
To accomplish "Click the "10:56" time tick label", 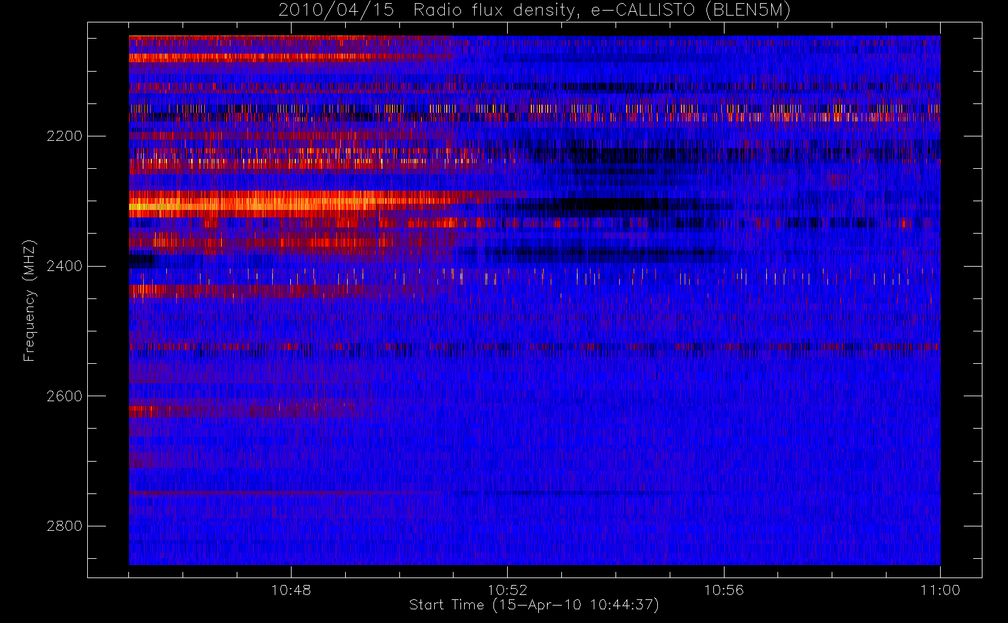I will pos(724,589).
